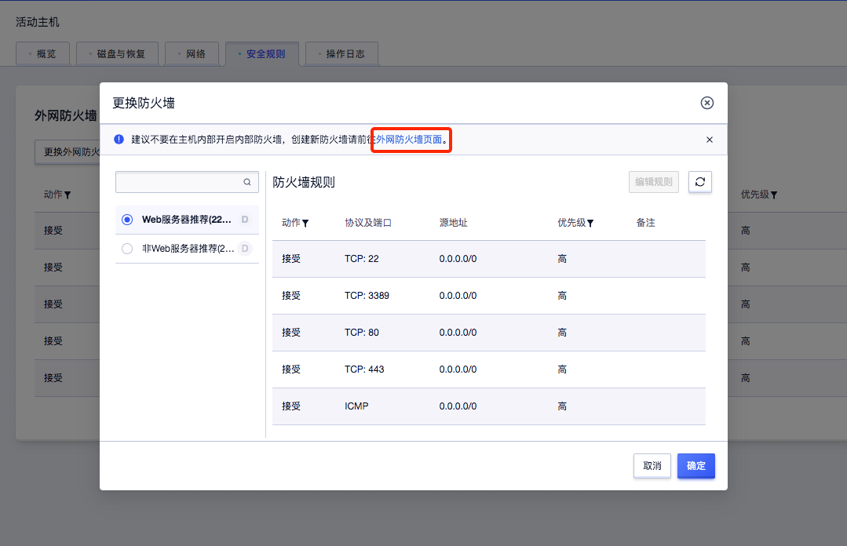Open the 安全规则 tab
Image resolution: width=847 pixels, height=546 pixels.
[x=262, y=53]
